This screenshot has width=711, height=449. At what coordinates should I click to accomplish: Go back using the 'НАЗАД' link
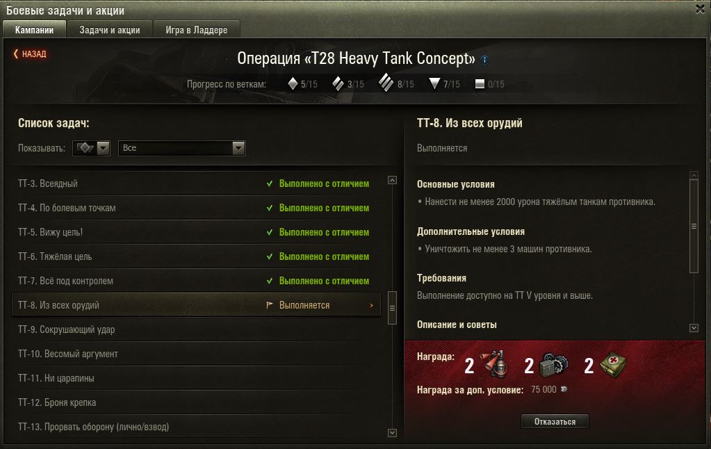click(30, 54)
